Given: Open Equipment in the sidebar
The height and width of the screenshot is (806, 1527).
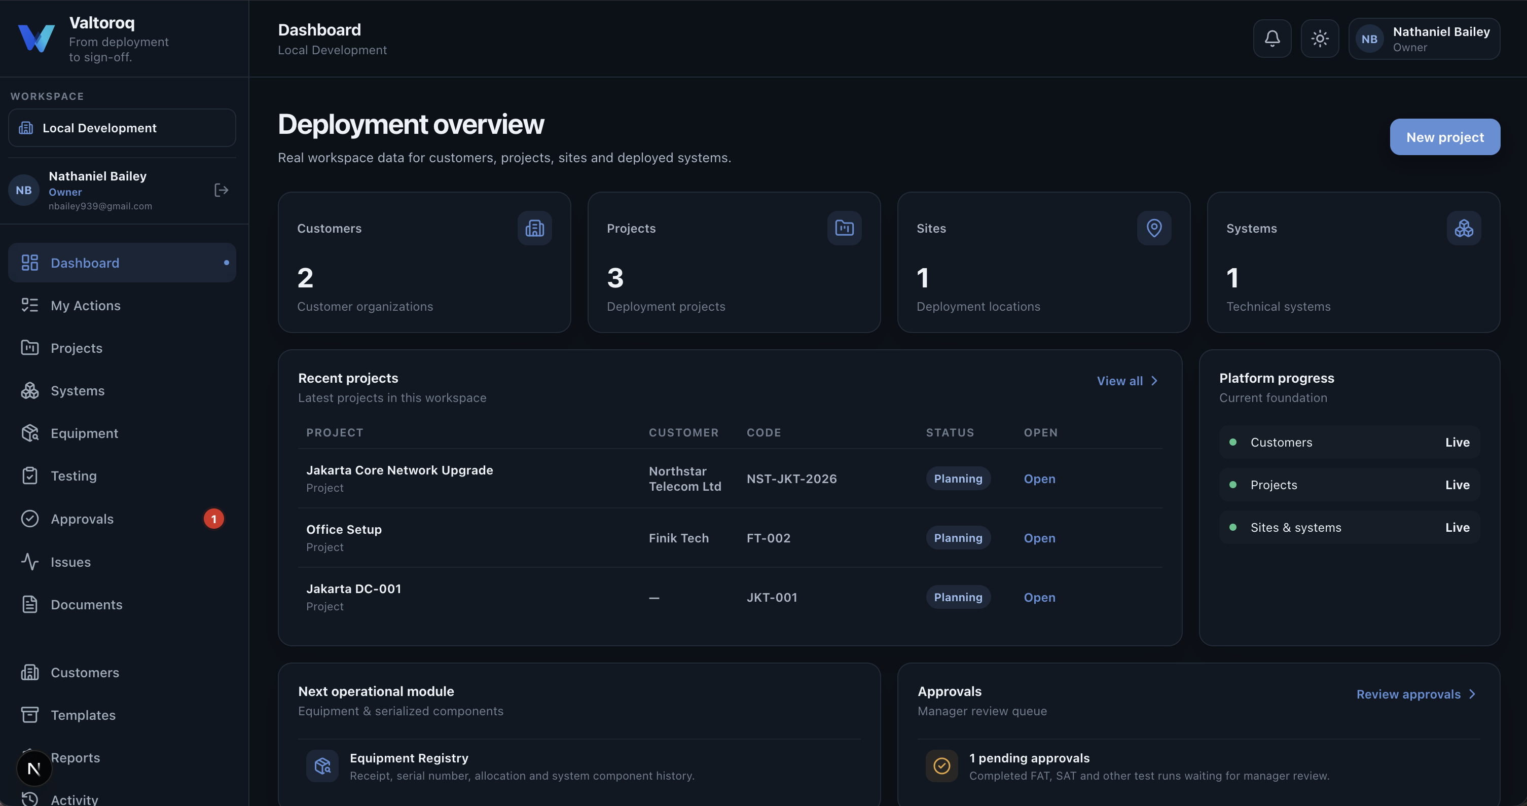Looking at the screenshot, I should tap(122, 433).
